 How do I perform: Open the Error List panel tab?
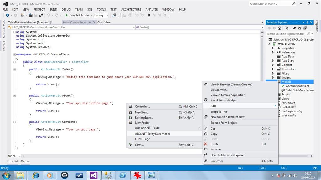click(x=13, y=161)
